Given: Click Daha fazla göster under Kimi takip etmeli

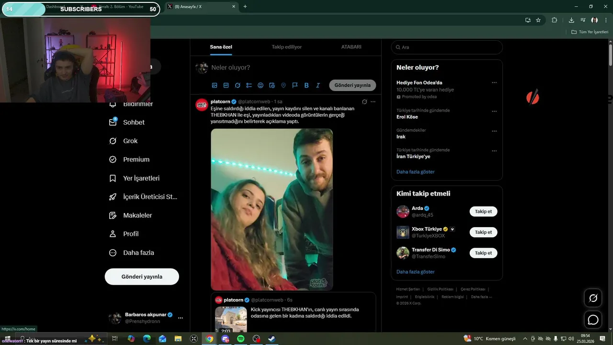Looking at the screenshot, I should point(416,272).
